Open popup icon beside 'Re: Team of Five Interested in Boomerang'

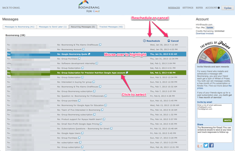[x=102, y=110]
